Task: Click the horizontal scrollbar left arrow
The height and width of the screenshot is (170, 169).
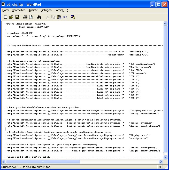Action: (3, 161)
